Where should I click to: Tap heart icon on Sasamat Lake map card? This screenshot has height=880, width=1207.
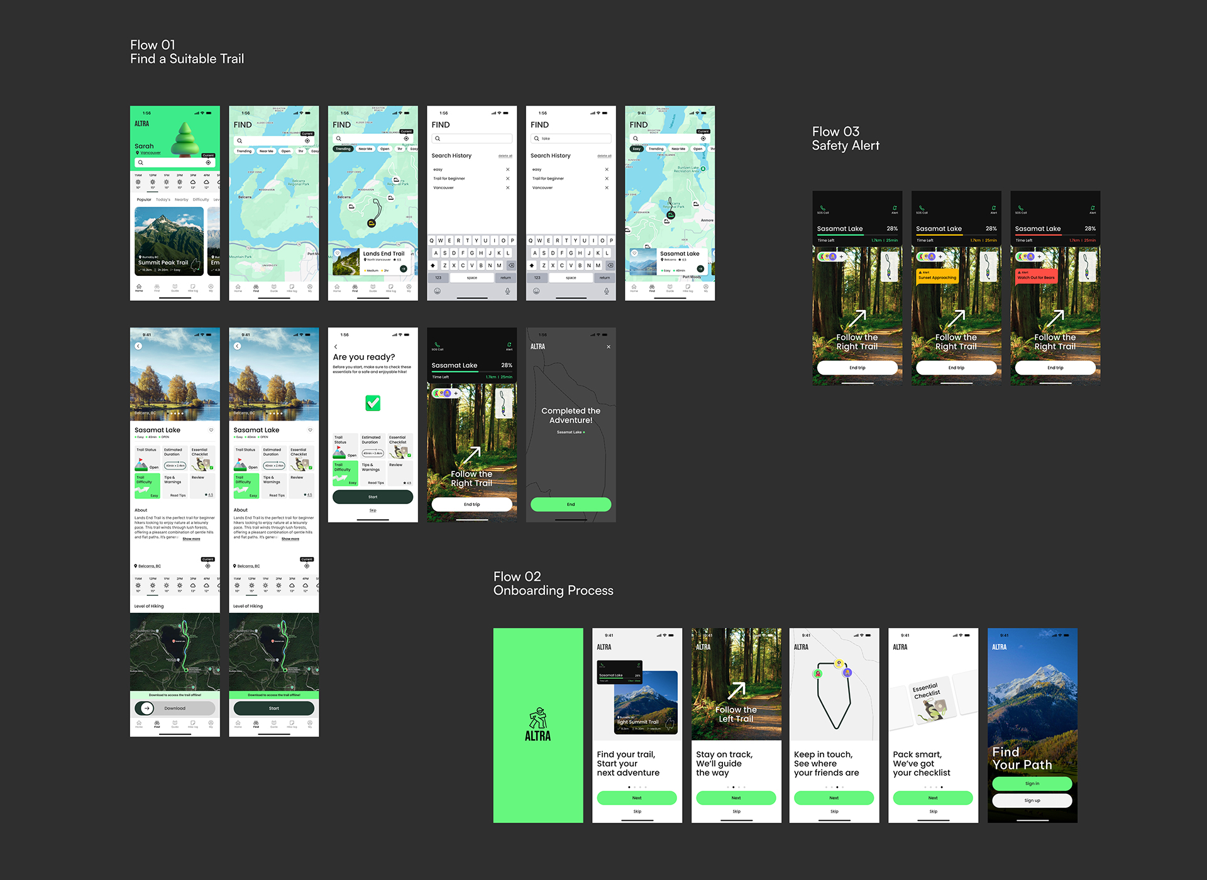click(634, 253)
